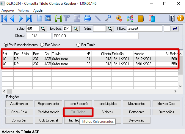
Task: Click the key icon in toolbar
Action: [x=108, y=18]
